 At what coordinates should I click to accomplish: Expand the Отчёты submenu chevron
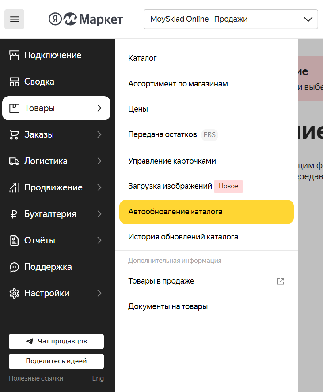99,240
